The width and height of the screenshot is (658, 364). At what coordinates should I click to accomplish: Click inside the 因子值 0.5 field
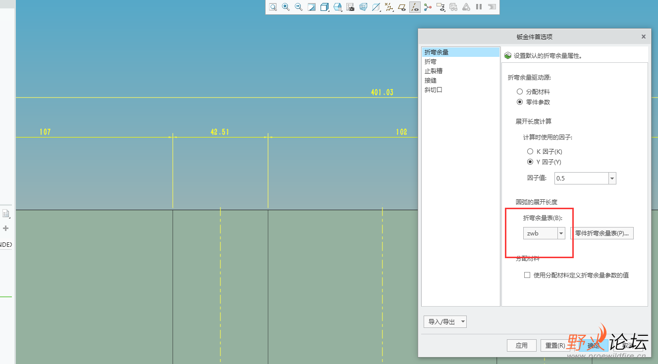coord(581,179)
